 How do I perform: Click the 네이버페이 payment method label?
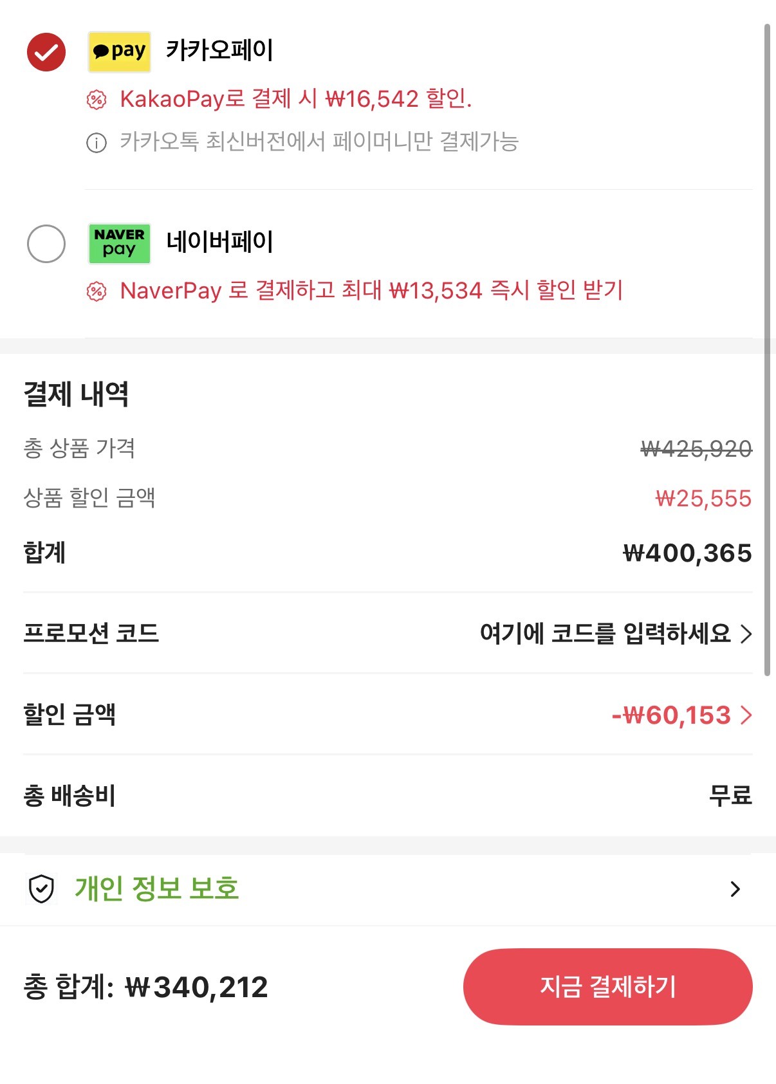219,242
